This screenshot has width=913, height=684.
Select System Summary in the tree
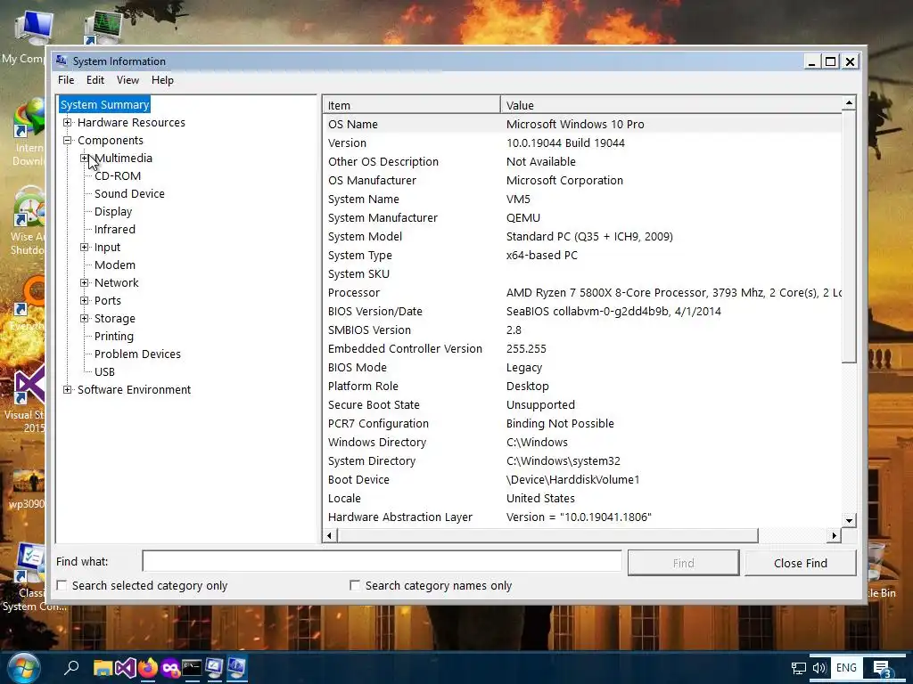105,105
